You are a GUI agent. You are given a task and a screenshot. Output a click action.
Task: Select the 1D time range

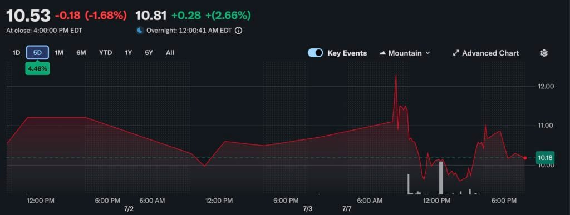pos(16,53)
